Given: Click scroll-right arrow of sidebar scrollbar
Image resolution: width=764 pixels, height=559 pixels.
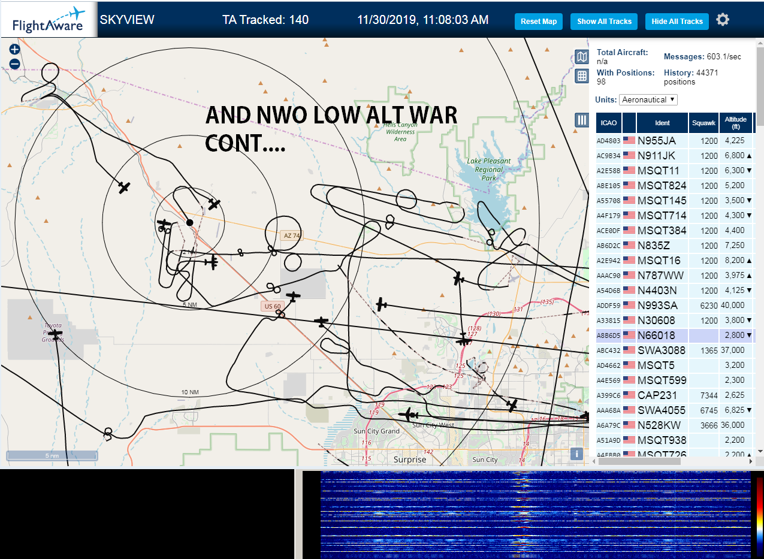Looking at the screenshot, I should coord(751,461).
